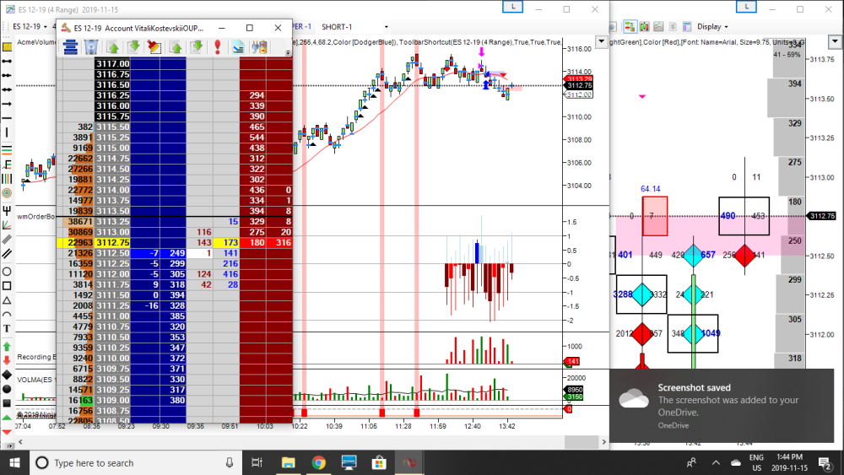Click the recycle bin icon in SuperDOM toolbar

click(x=91, y=47)
